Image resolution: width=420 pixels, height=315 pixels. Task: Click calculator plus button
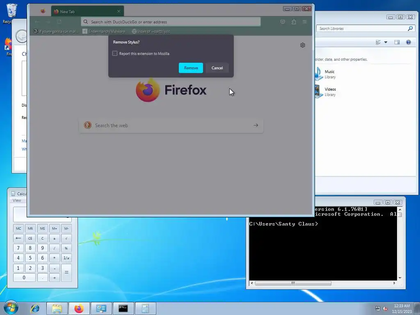point(55,278)
